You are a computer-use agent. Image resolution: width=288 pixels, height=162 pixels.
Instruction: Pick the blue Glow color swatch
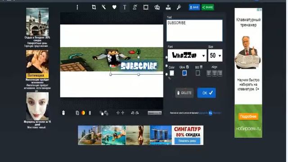184,73
